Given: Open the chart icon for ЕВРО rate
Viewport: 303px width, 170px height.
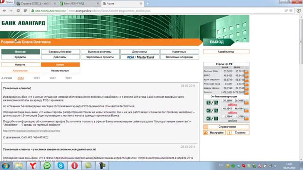Looking at the screenshot, I should (x=247, y=76).
